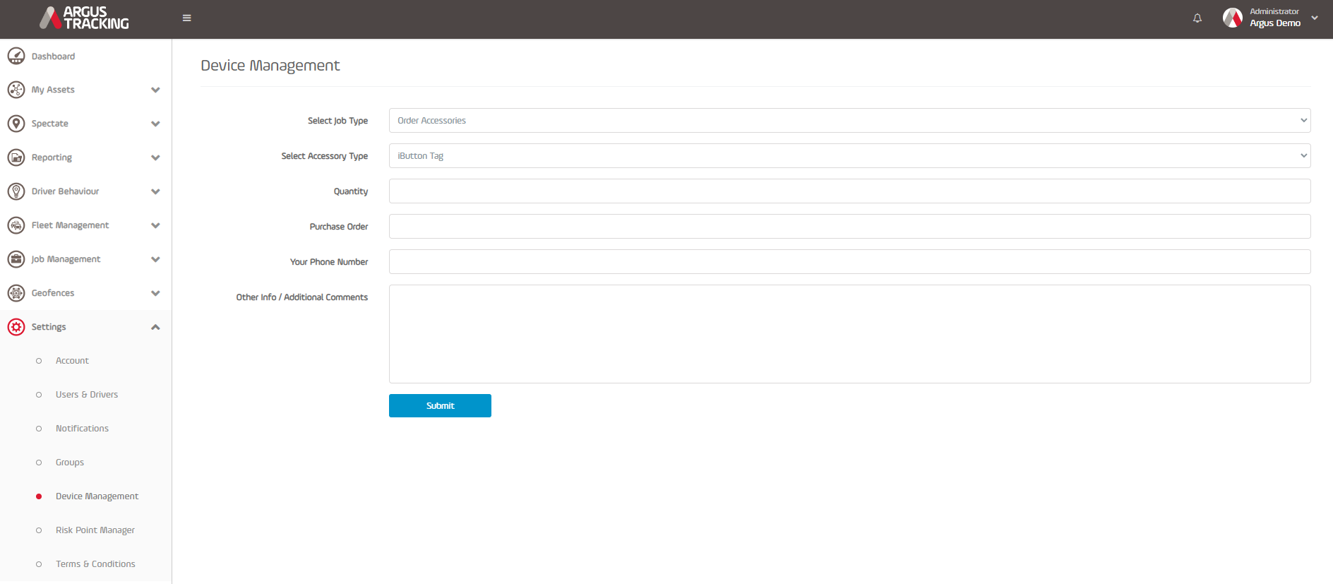Click the Driver Behaviour label
The width and height of the screenshot is (1333, 584).
click(x=65, y=191)
